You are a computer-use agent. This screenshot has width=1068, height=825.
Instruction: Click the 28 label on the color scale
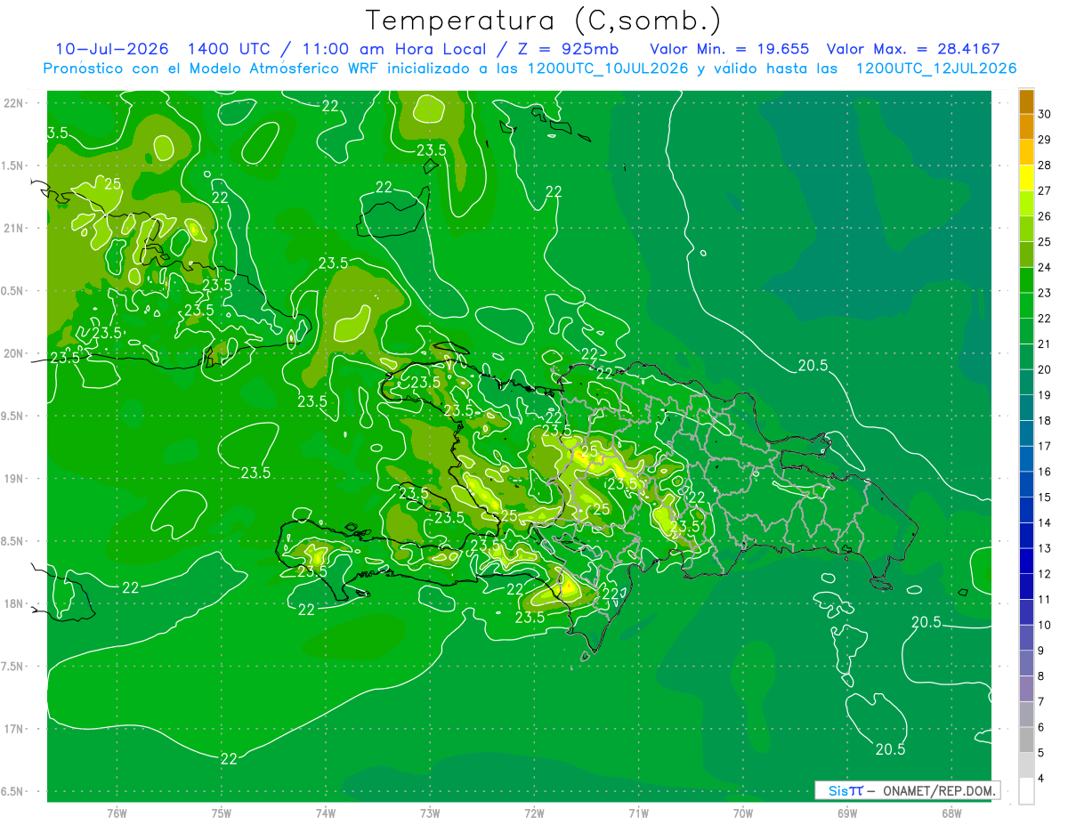(1044, 166)
